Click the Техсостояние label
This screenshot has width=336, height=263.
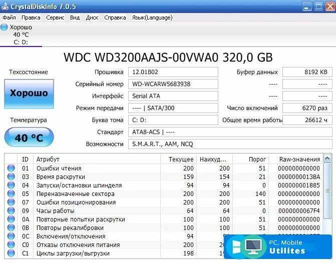coord(29,72)
